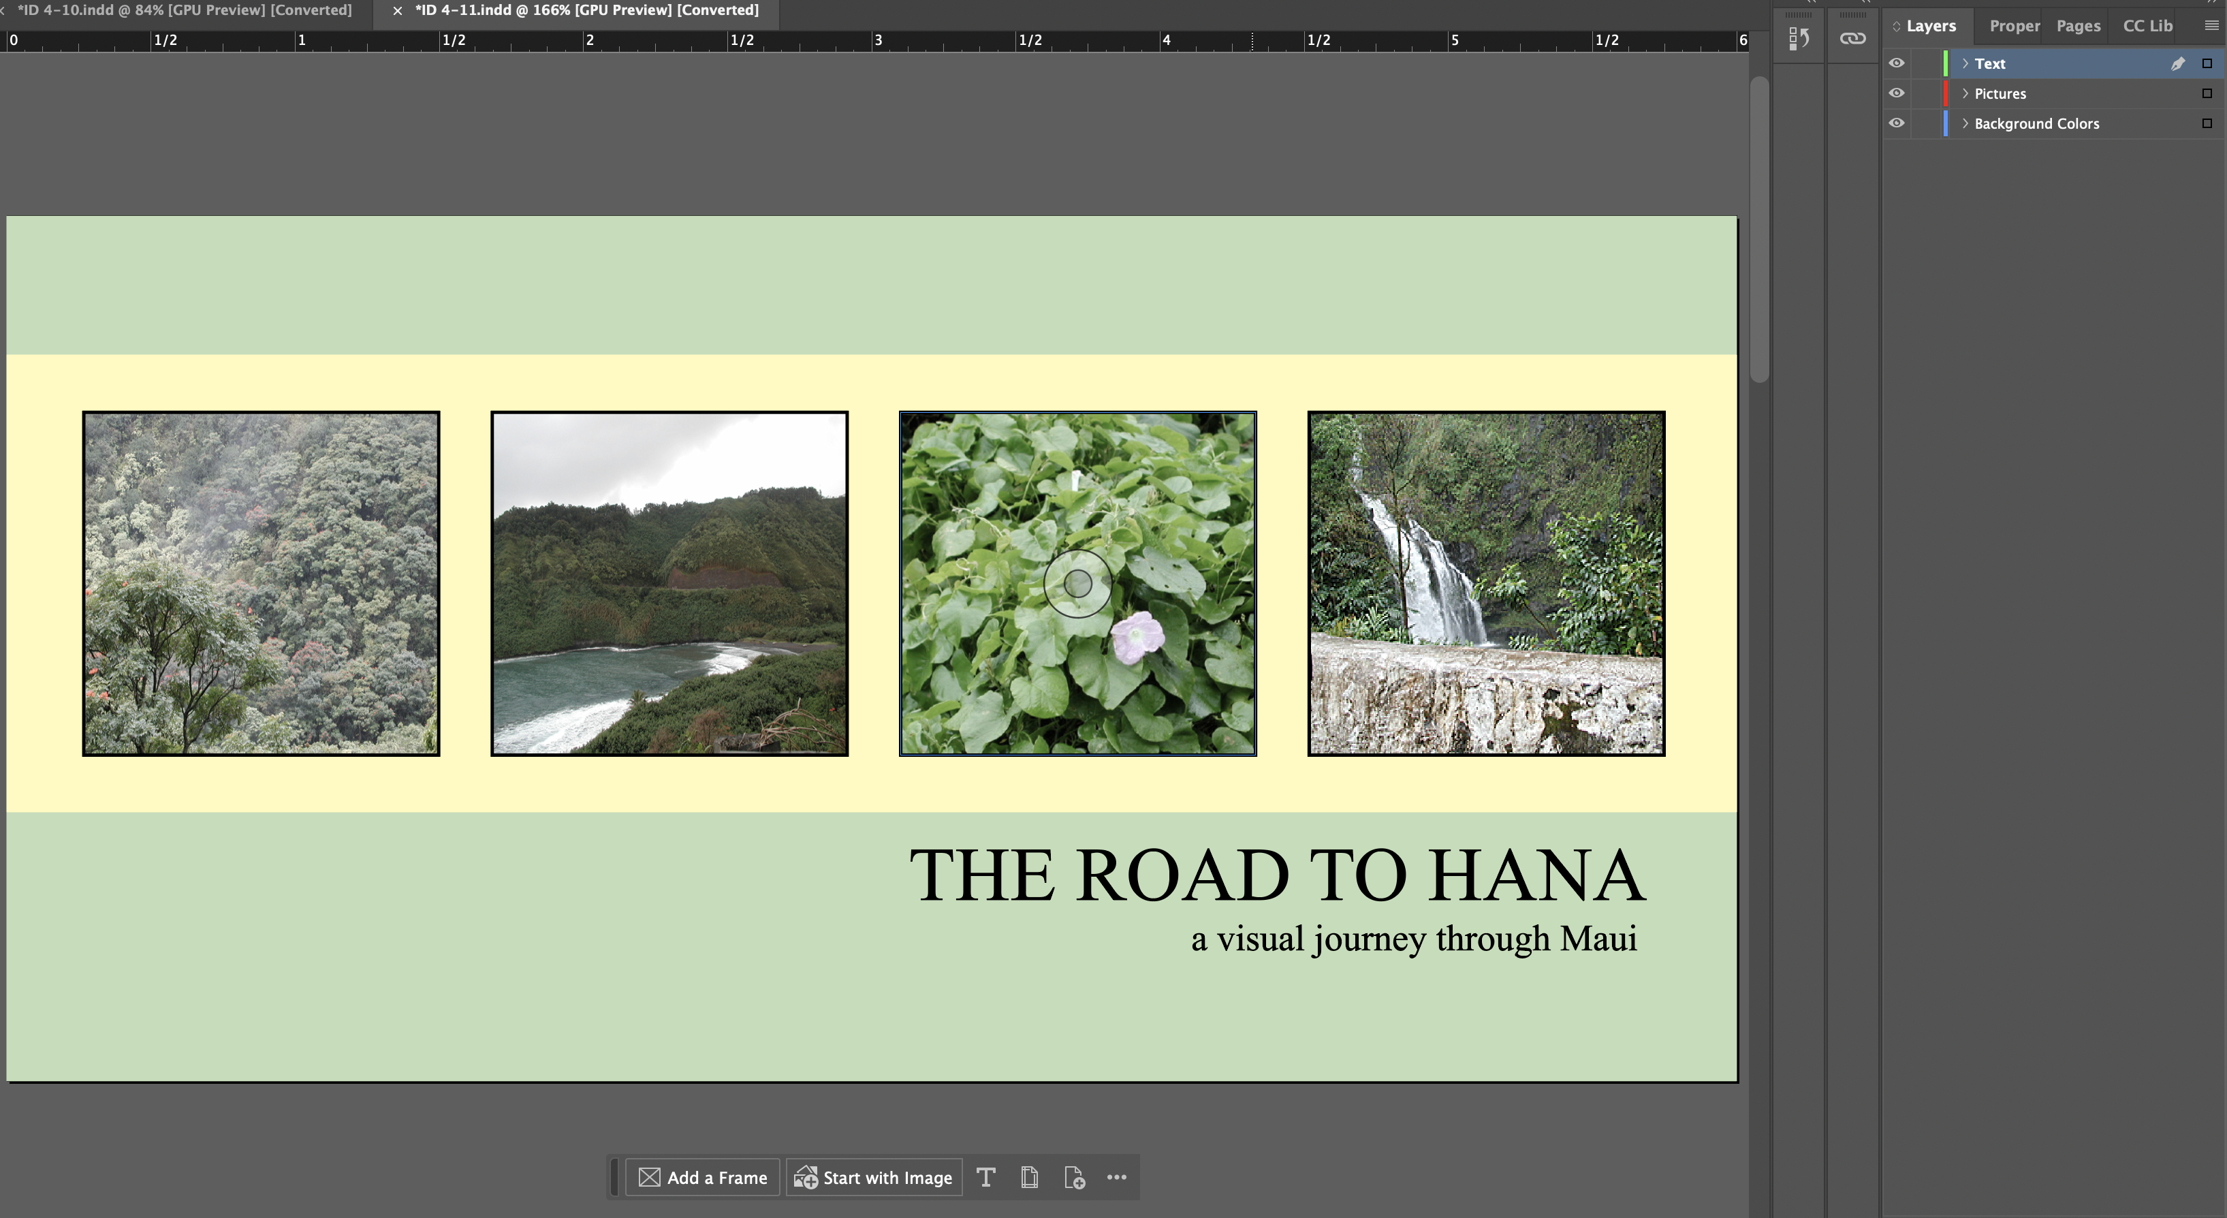Open more options (three dots) in the taskbar
The image size is (2227, 1218).
(1116, 1177)
